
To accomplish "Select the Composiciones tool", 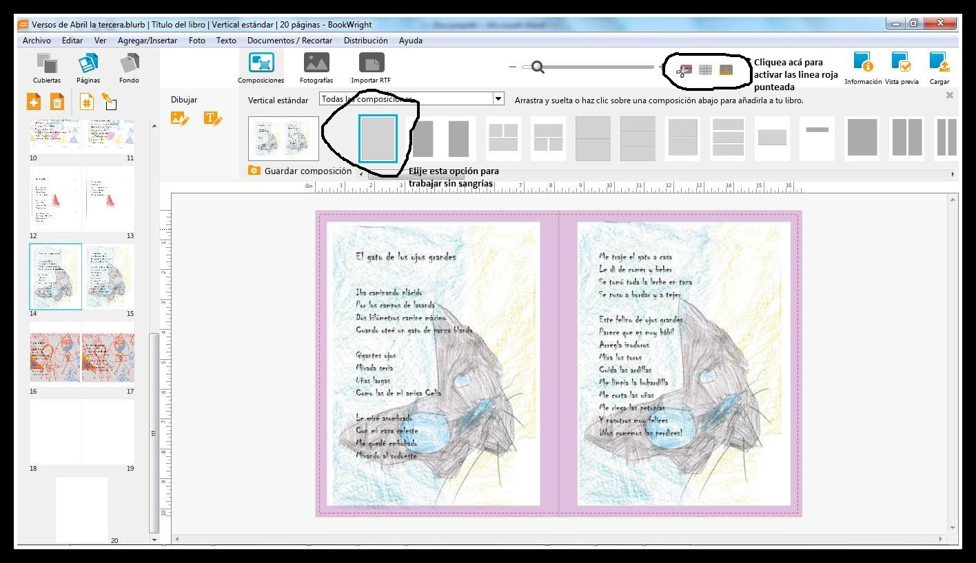I will (261, 68).
